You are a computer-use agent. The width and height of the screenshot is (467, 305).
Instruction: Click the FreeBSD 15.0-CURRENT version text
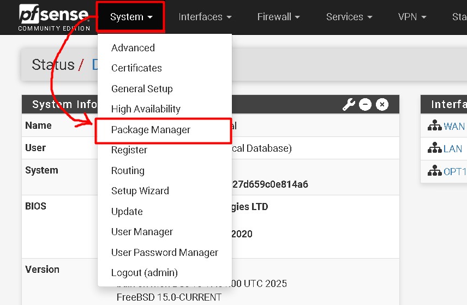point(169,297)
